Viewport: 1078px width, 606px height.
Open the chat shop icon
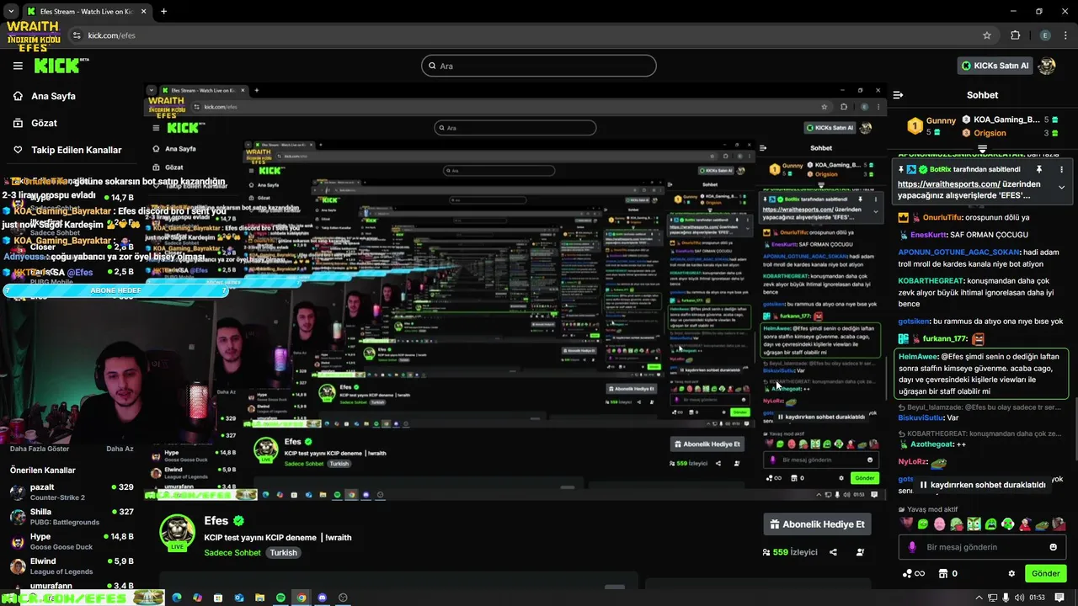pyautogui.click(x=942, y=573)
